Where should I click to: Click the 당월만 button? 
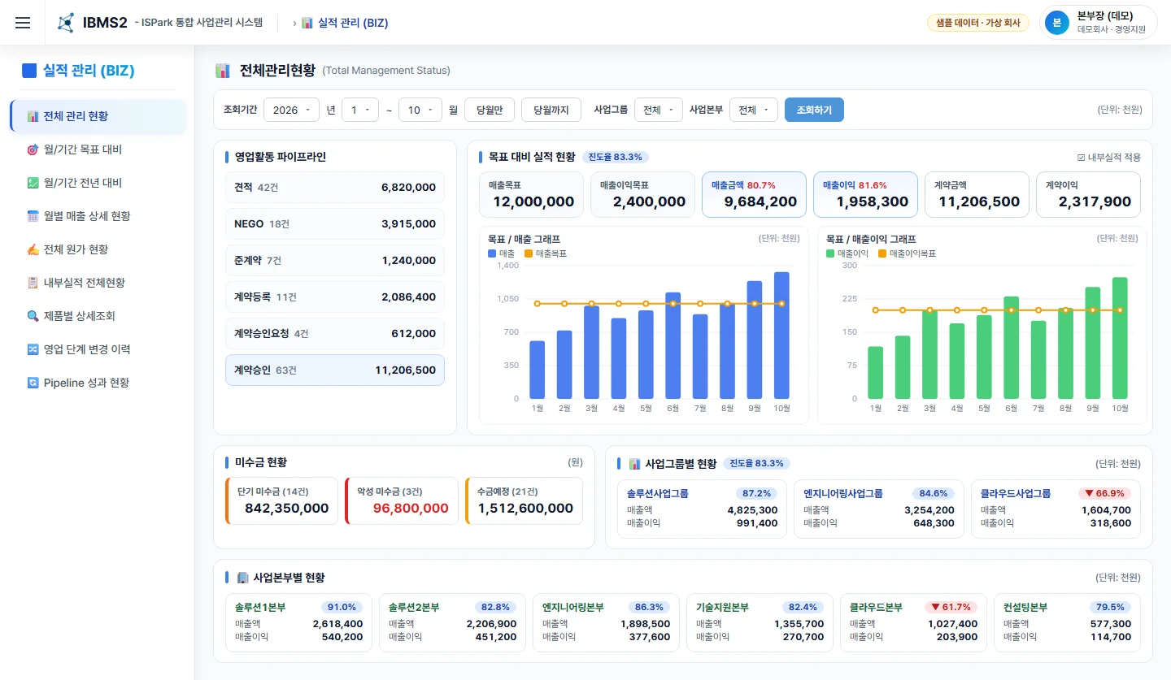pyautogui.click(x=490, y=110)
